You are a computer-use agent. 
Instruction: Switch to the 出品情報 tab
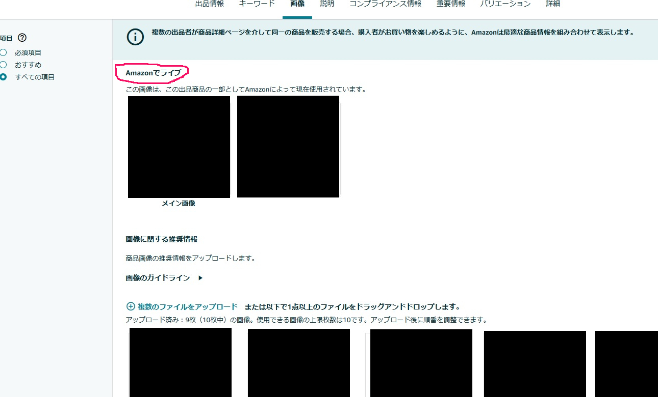209,4
